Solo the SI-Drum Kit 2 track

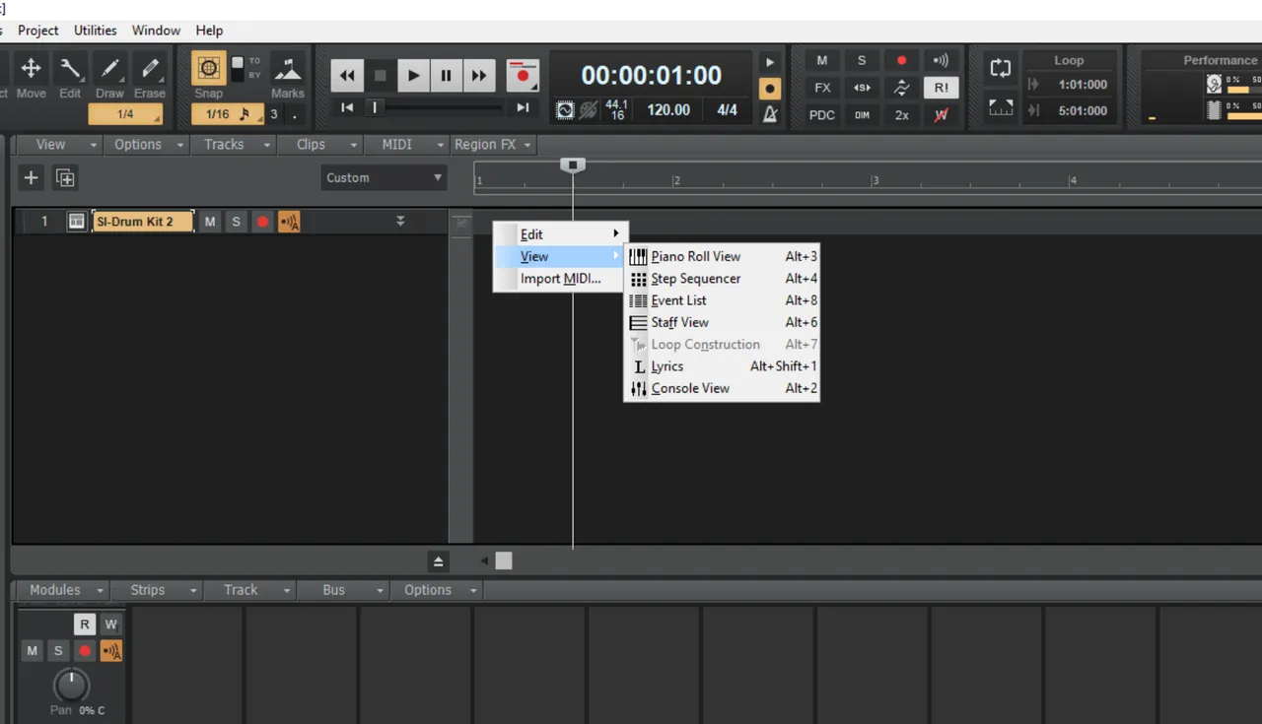236,222
